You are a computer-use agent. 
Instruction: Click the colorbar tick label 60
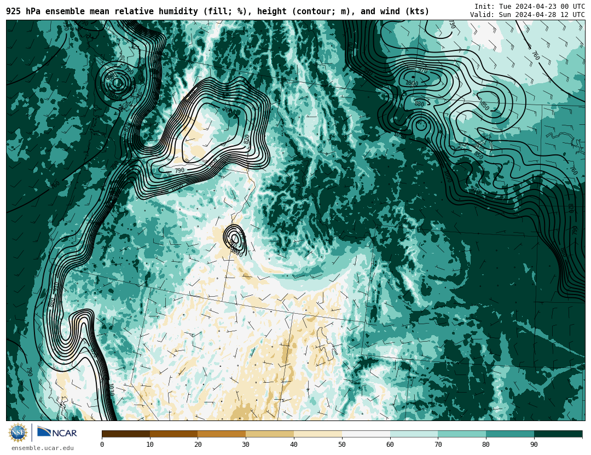click(390, 445)
